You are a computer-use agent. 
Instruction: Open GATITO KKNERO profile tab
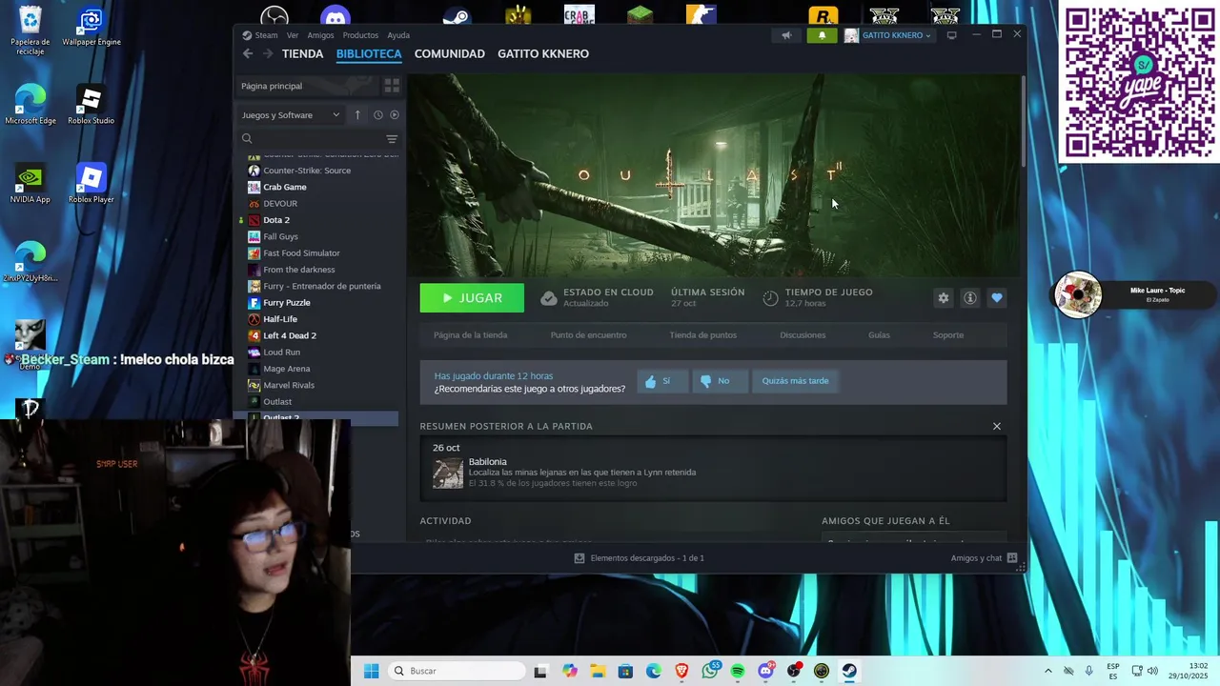click(x=543, y=54)
